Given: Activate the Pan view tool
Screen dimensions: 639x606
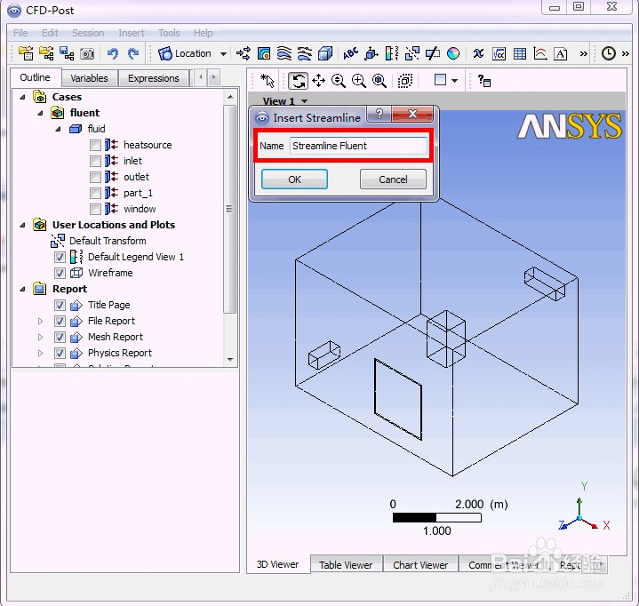Looking at the screenshot, I should pos(318,81).
